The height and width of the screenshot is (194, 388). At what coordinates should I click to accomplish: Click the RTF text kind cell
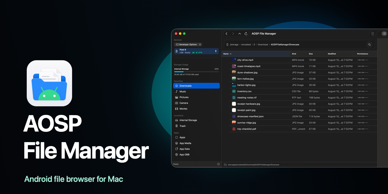[296, 98]
